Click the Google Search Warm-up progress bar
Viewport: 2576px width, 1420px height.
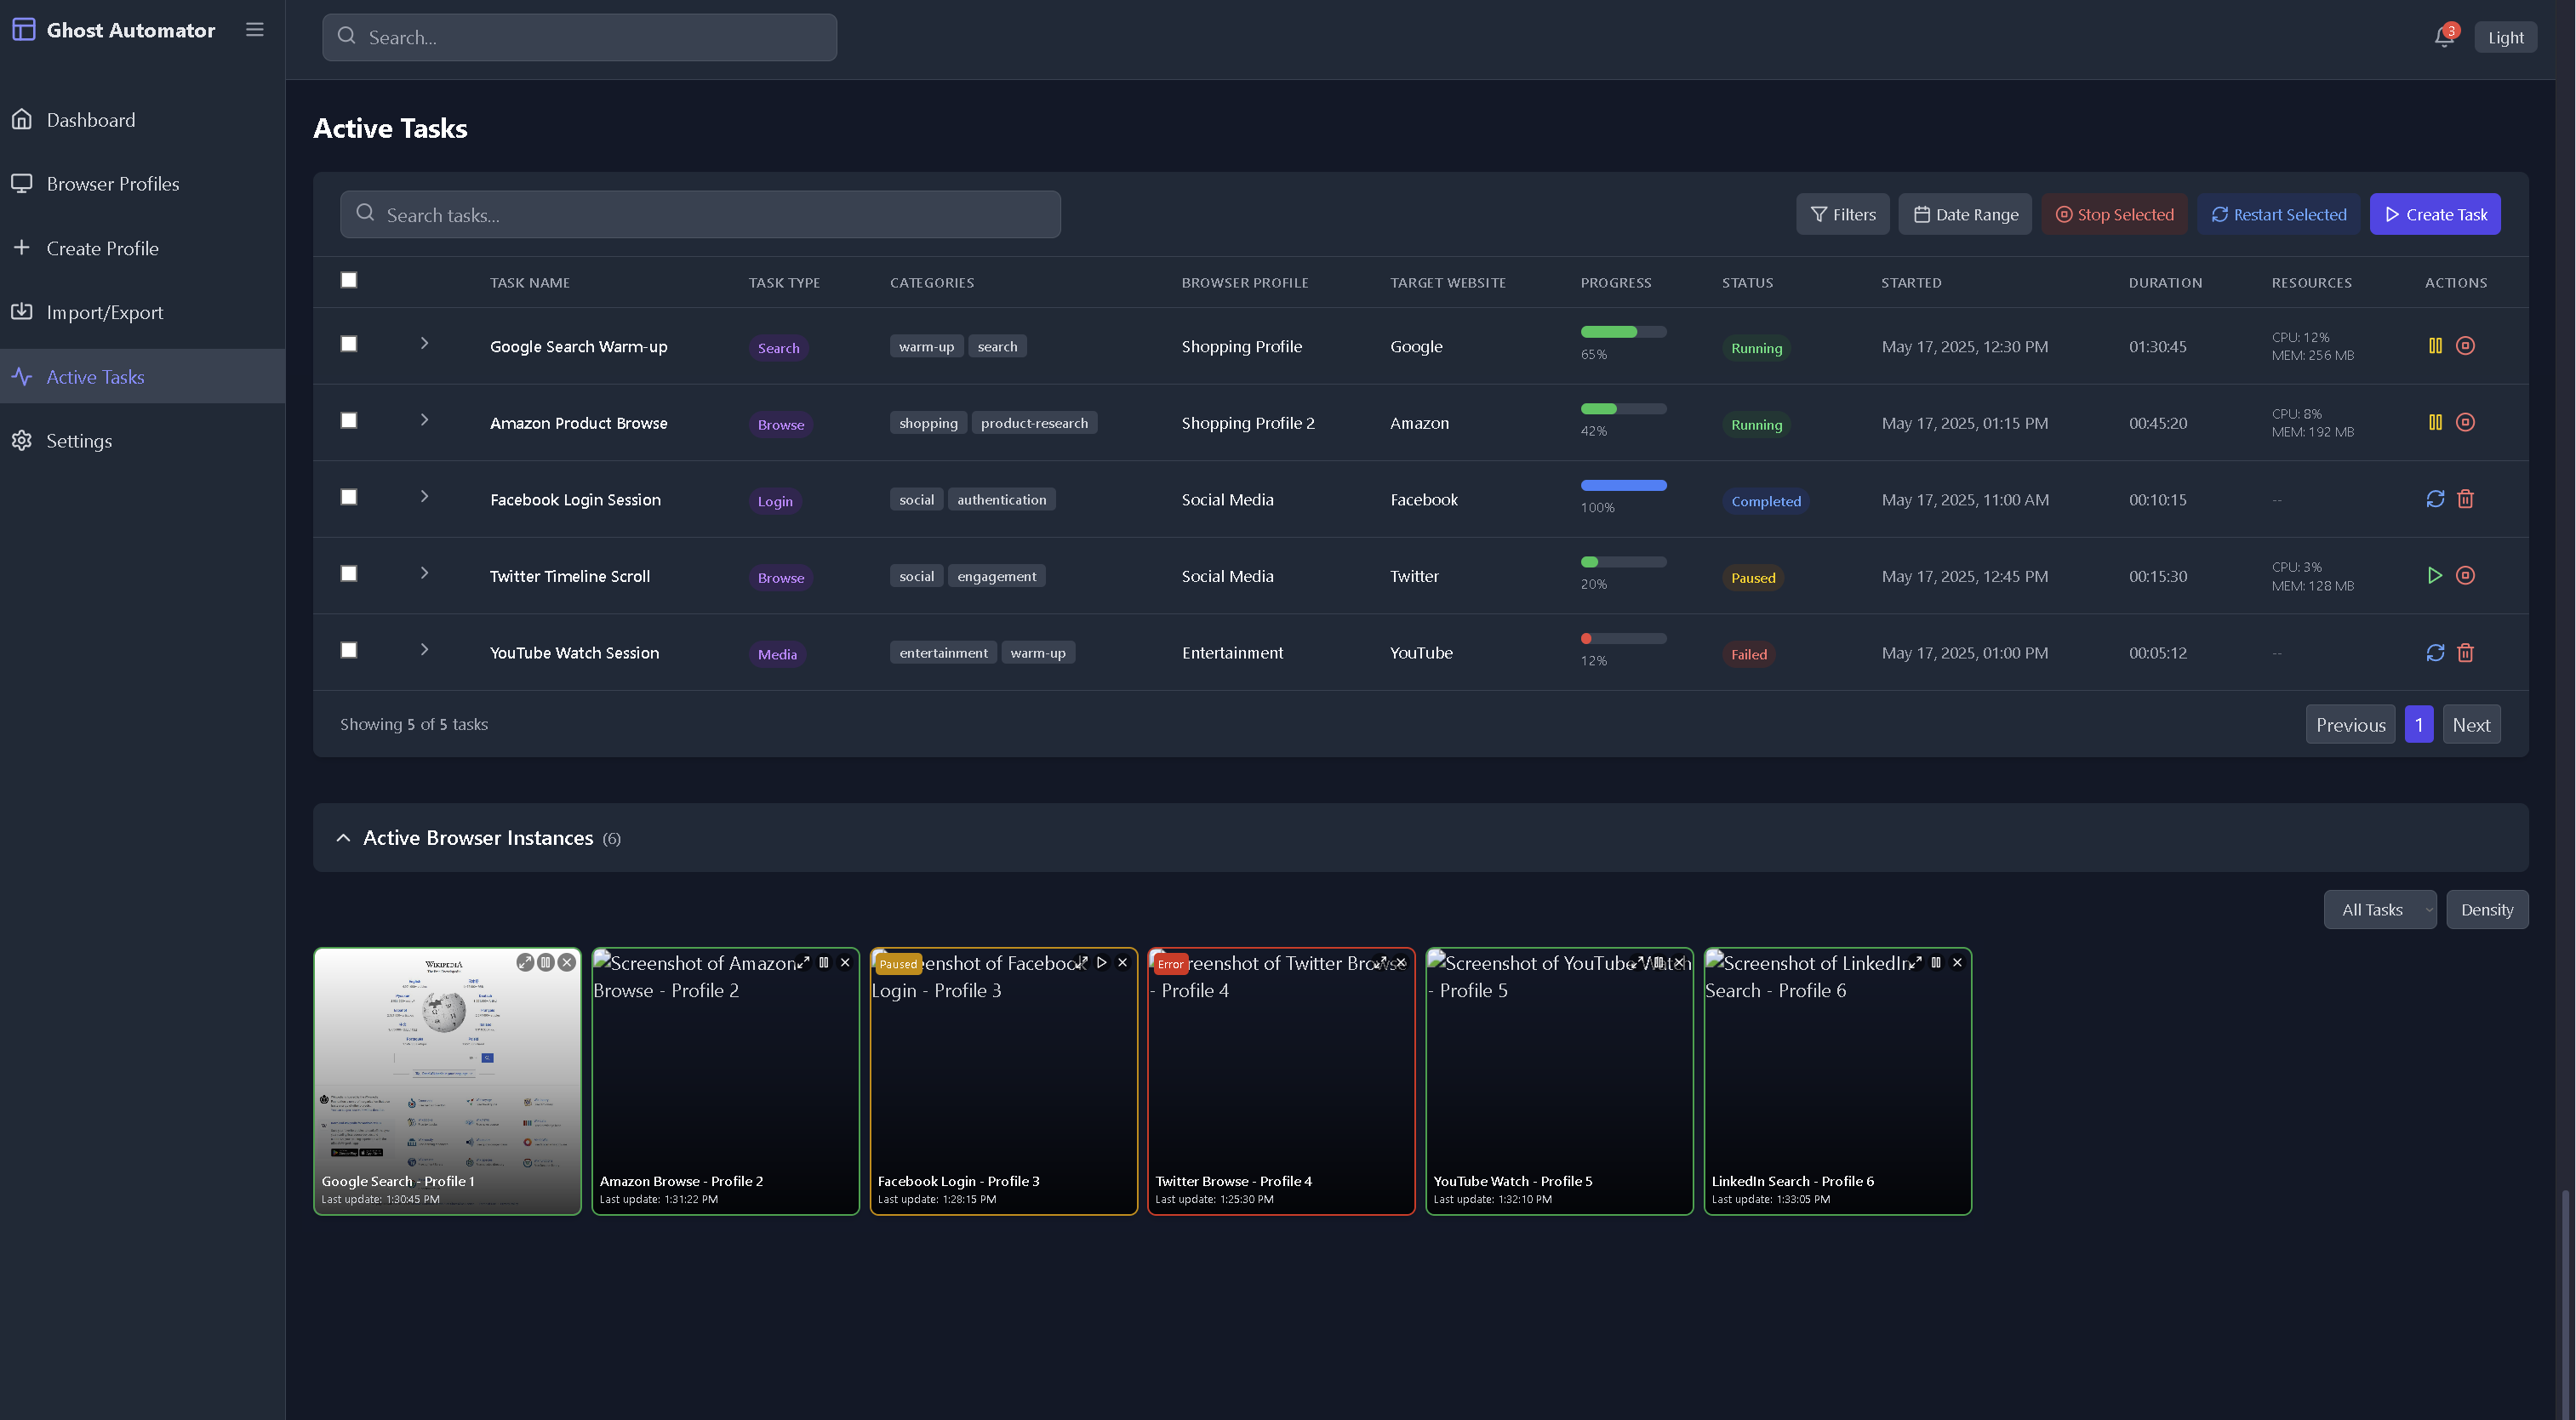(1622, 332)
